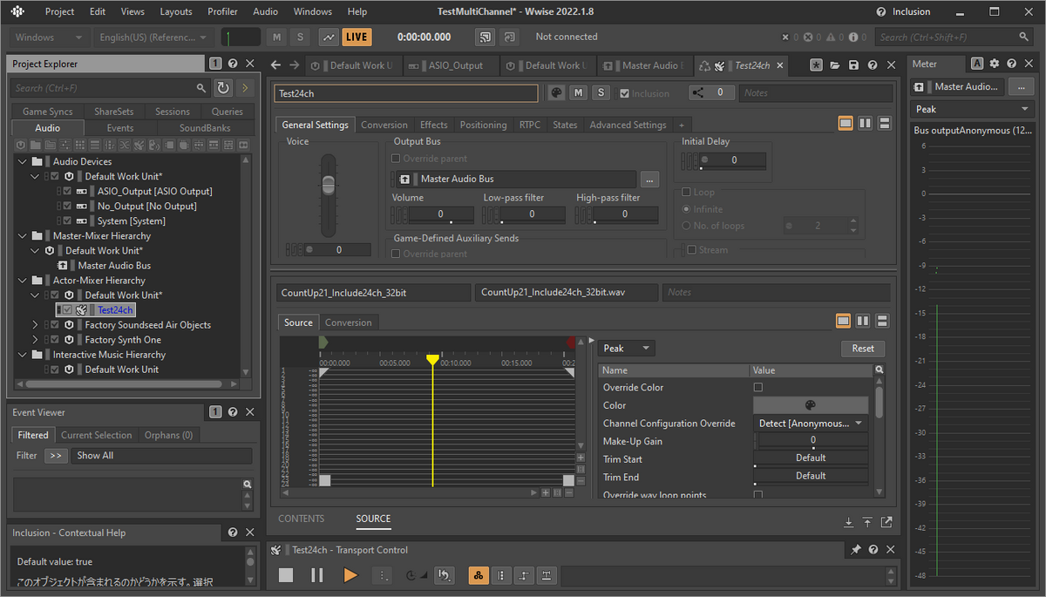Toggle the capture waveform icon in toolbar
This screenshot has width=1046, height=597.
click(329, 37)
